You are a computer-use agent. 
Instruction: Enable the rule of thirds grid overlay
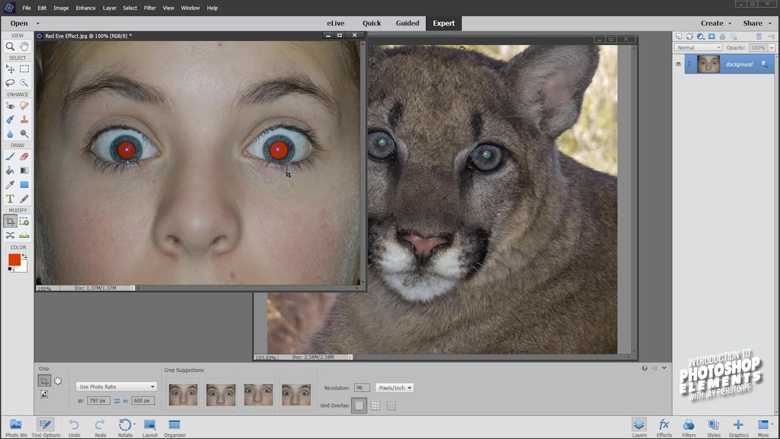point(375,405)
